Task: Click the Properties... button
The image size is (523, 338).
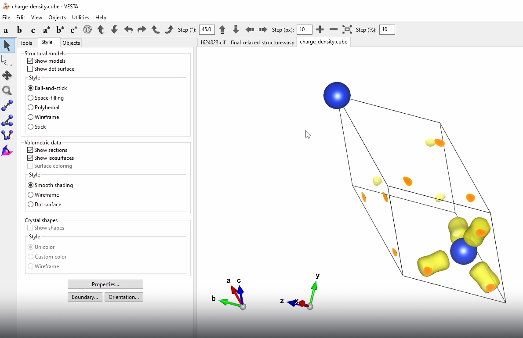Action: 105,284
